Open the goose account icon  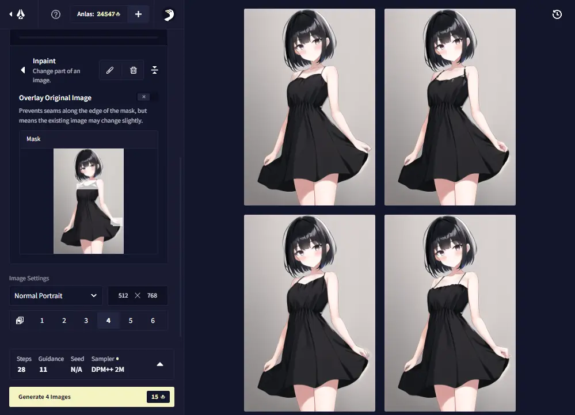tap(169, 14)
